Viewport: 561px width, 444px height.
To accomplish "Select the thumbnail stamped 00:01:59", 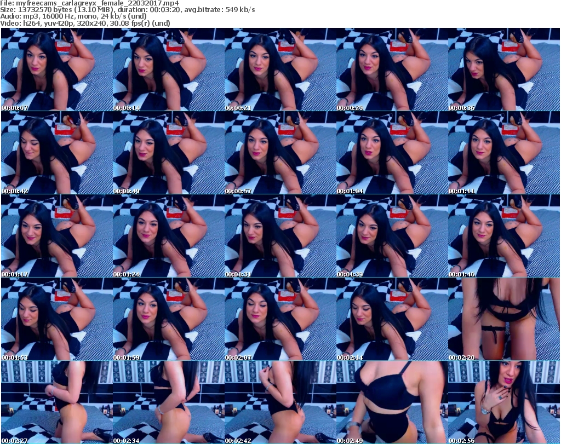I will pyautogui.click(x=169, y=319).
